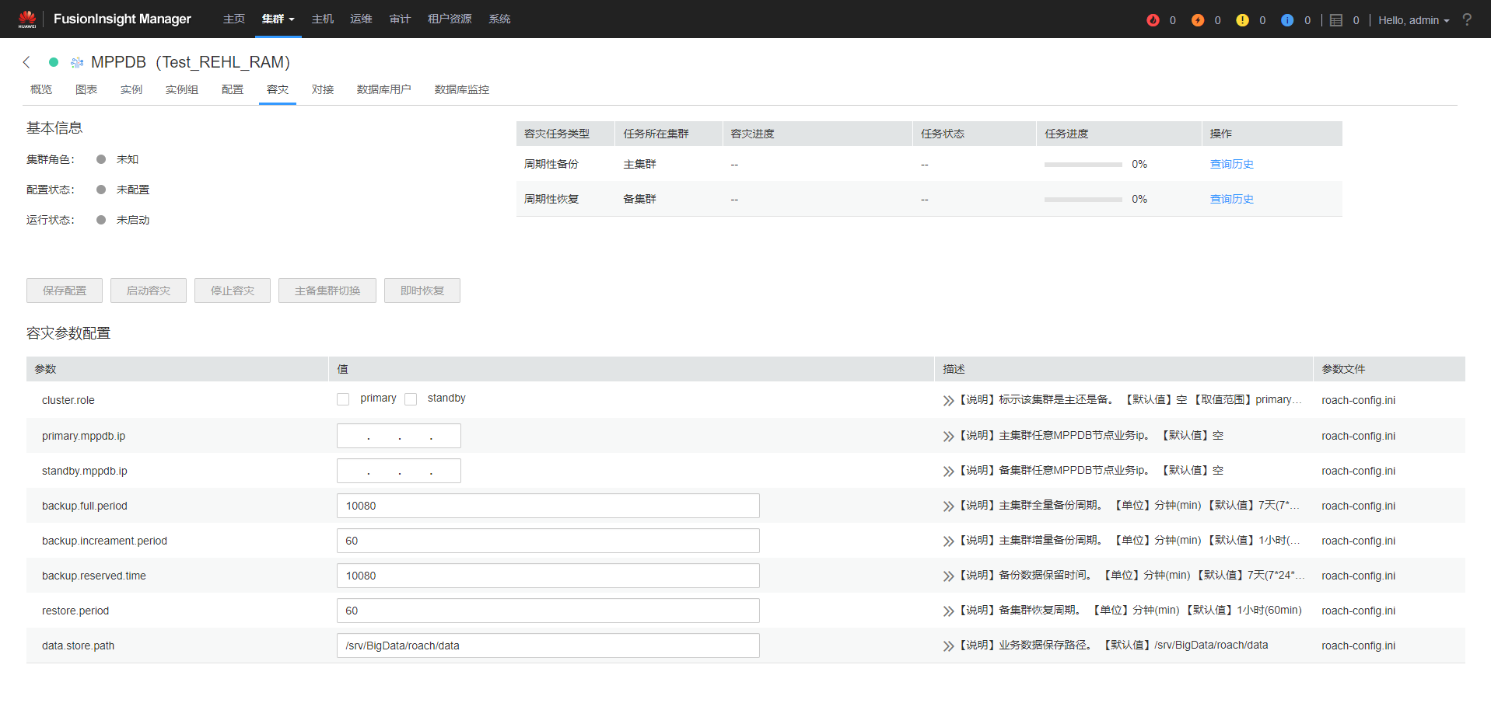Expand backup.increament.period description arrows
This screenshot has height=703, width=1491.
point(949,541)
